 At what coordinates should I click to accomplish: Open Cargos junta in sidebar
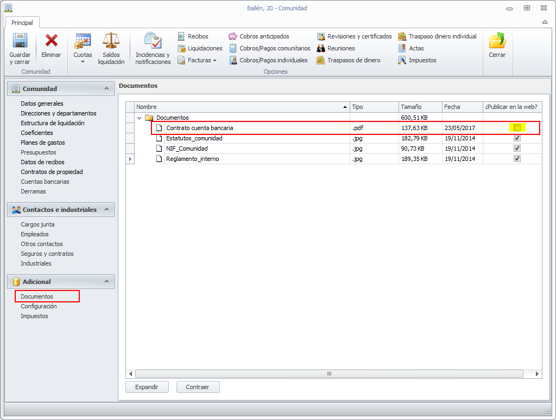pyautogui.click(x=37, y=224)
